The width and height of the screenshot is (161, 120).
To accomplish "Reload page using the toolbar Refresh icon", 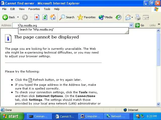I will click(45, 17).
